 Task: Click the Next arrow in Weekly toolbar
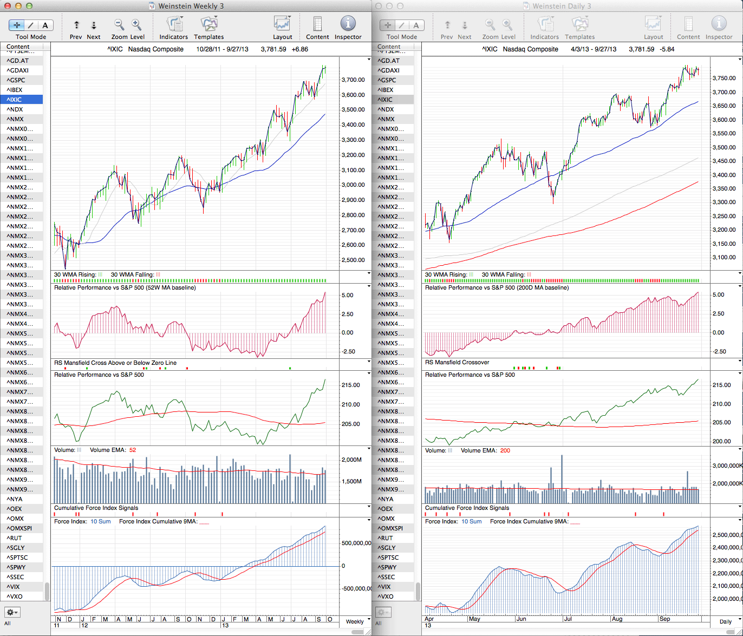(94, 25)
